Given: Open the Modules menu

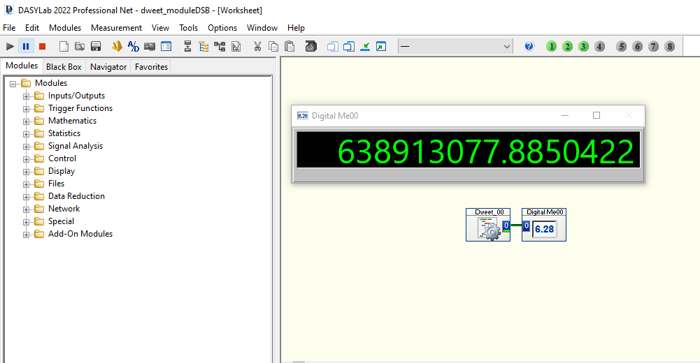Looking at the screenshot, I should (65, 28).
